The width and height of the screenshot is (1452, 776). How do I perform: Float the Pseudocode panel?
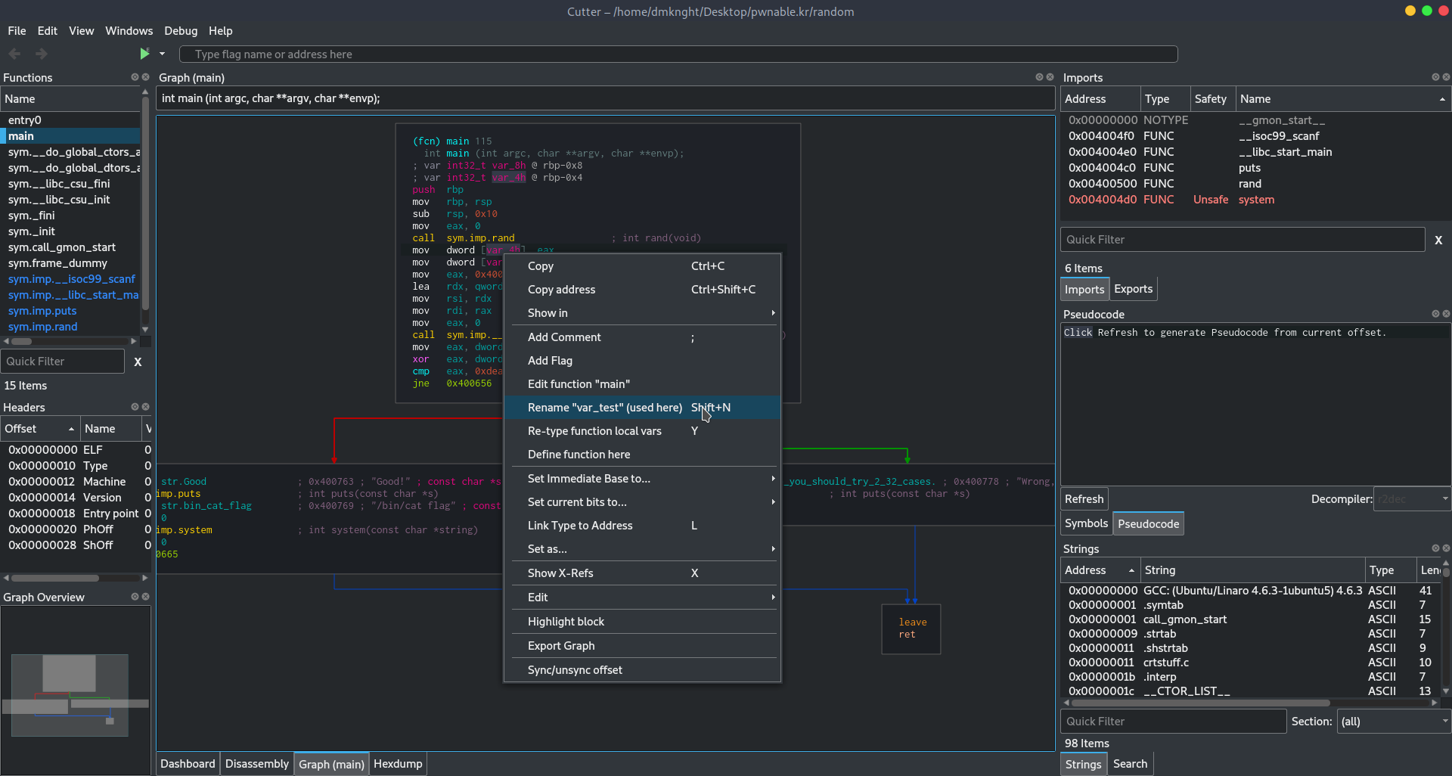point(1435,314)
